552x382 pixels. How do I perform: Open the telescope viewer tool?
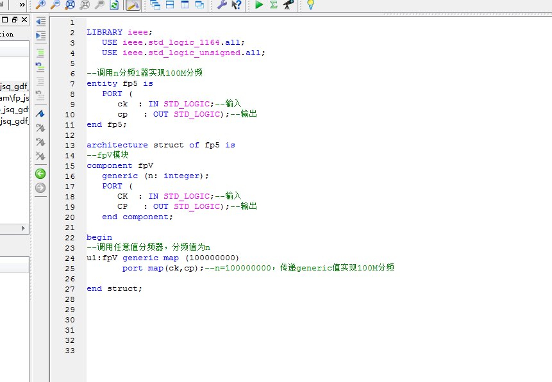289,5
